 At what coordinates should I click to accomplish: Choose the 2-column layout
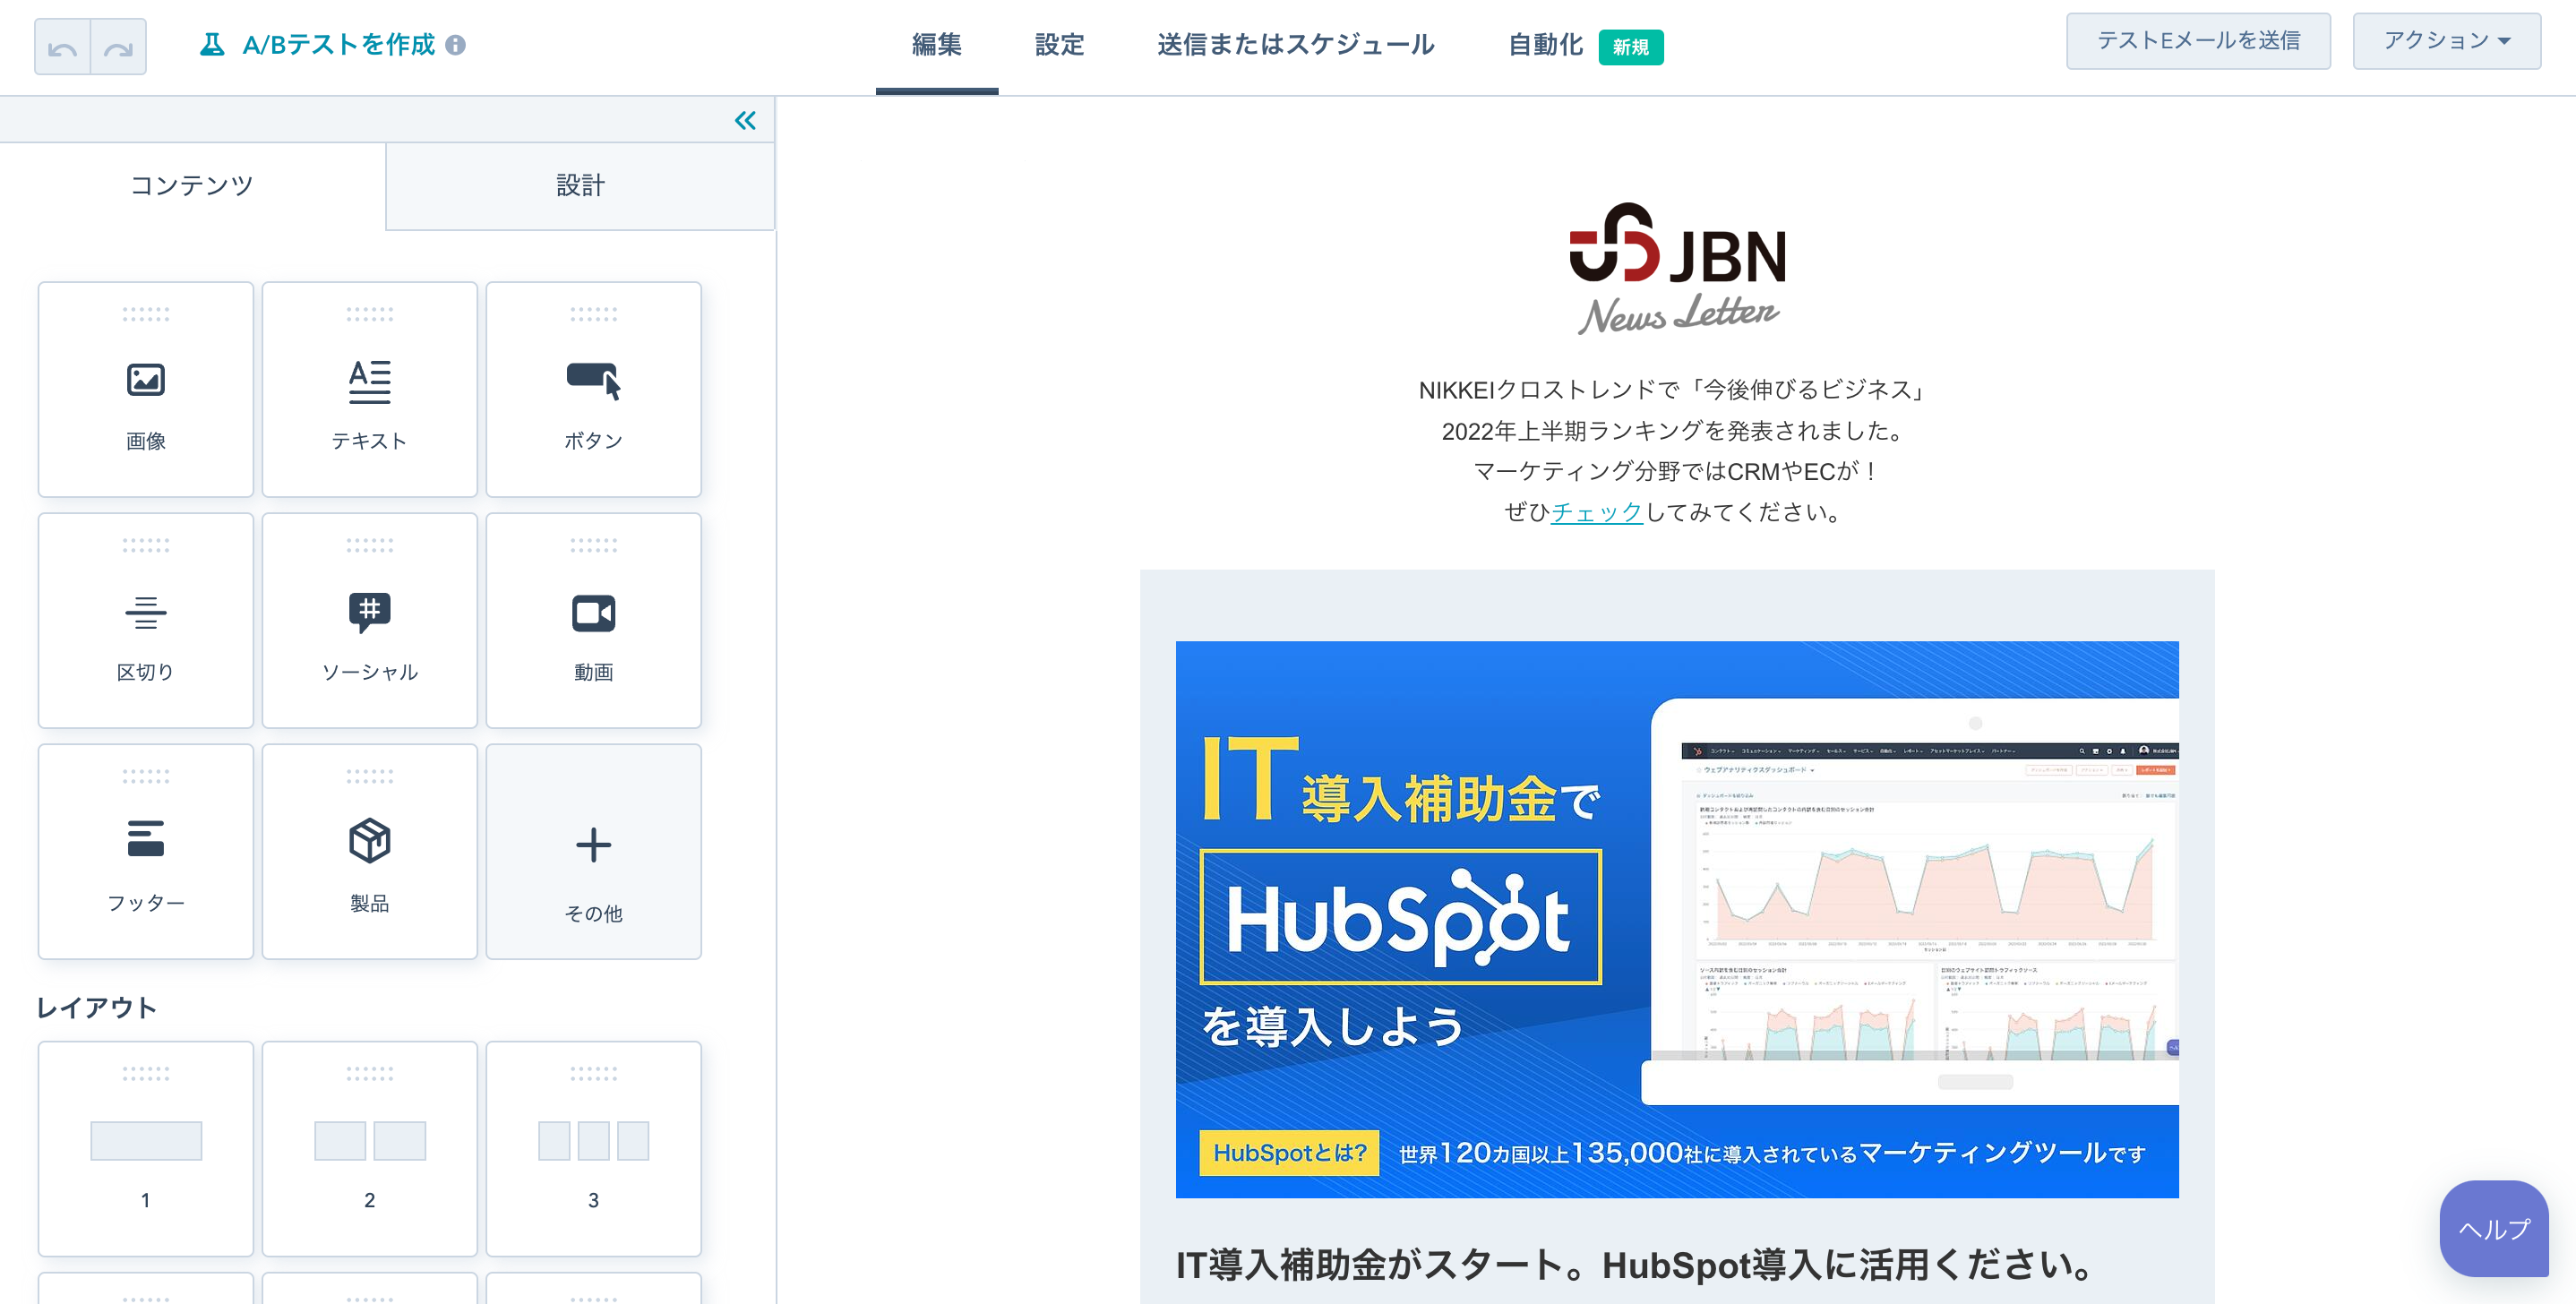click(x=370, y=1148)
